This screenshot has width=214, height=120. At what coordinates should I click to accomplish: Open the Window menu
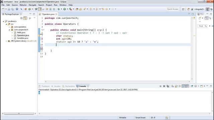[63, 5]
